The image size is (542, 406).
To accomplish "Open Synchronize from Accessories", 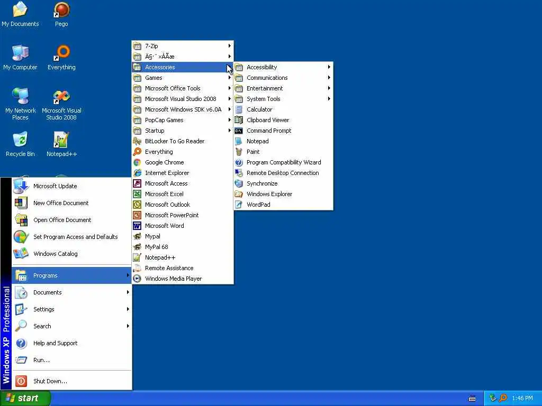I will coord(284,183).
